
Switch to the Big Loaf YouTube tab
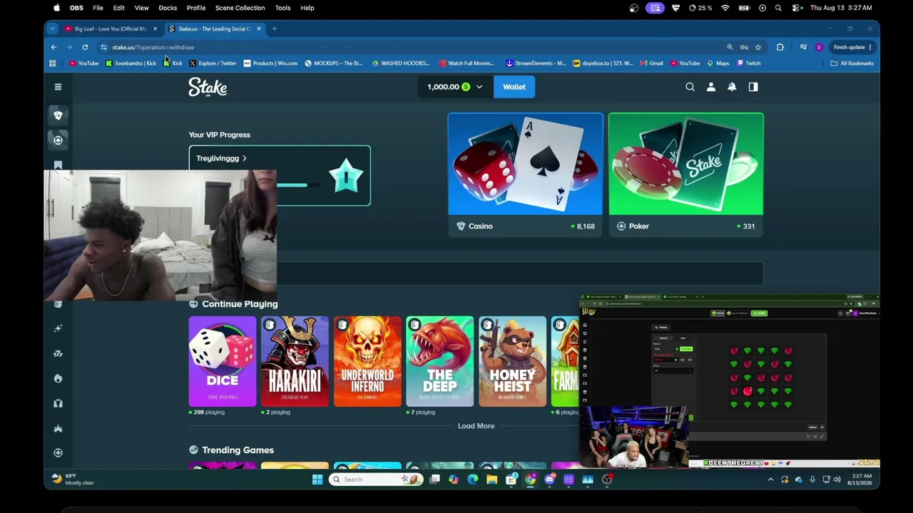click(111, 28)
